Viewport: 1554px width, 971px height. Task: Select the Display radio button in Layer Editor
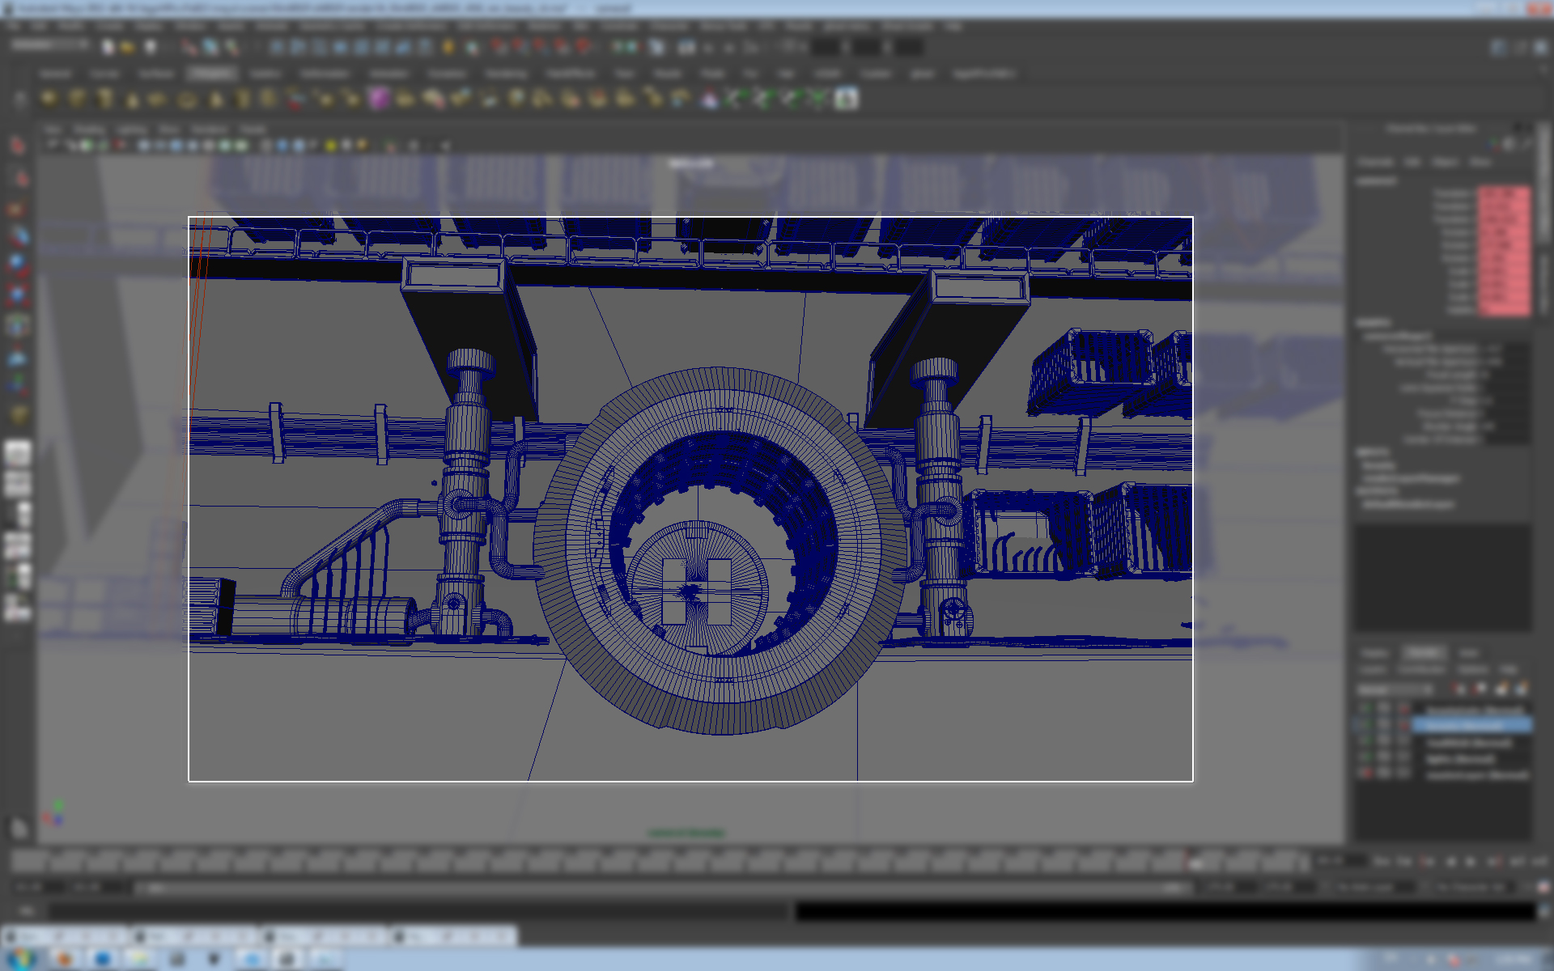[x=1374, y=654]
